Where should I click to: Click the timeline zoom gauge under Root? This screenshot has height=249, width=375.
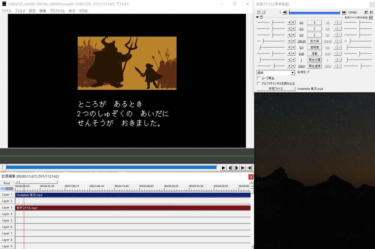click(x=7, y=189)
